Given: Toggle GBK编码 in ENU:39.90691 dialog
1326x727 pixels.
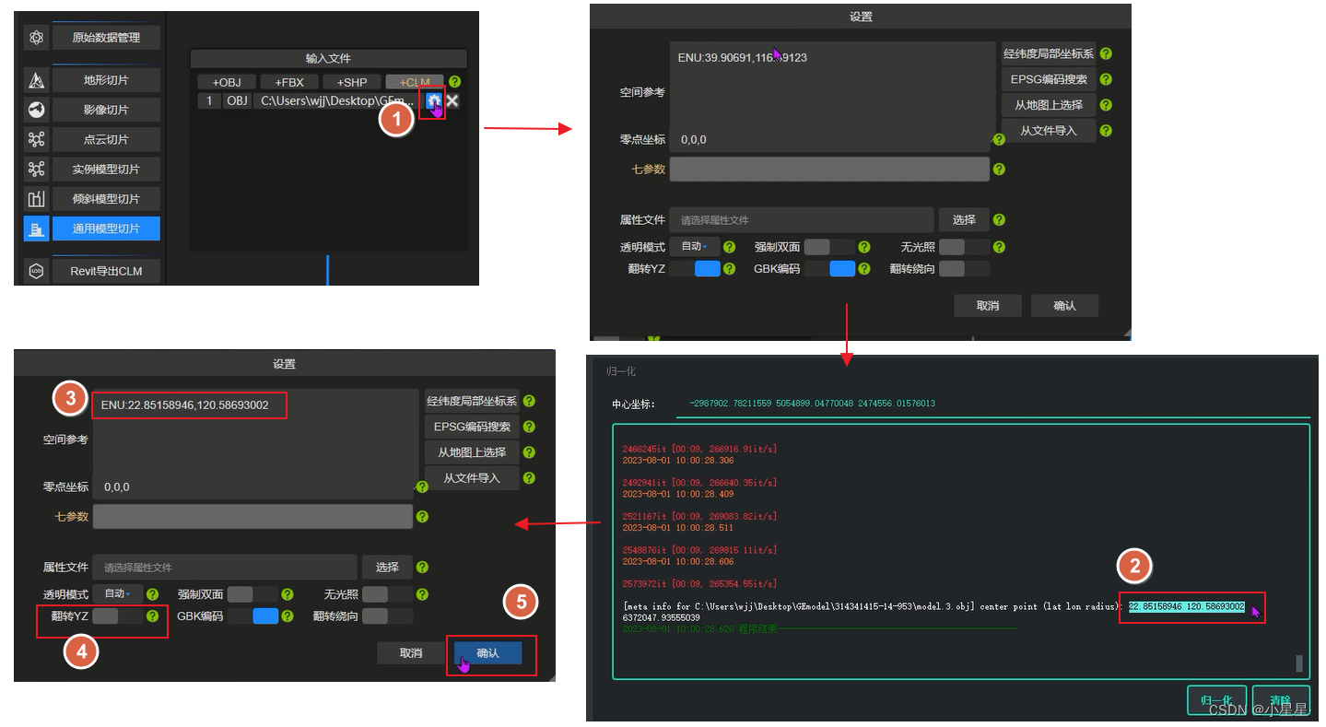Looking at the screenshot, I should tap(829, 269).
